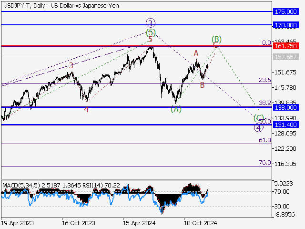Click the red 161.750 price label
Screen dimensions: 305x229
tap(286, 46)
